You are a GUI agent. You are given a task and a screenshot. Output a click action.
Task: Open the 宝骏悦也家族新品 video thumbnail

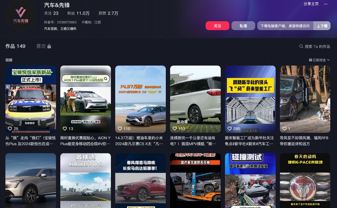(x=31, y=99)
